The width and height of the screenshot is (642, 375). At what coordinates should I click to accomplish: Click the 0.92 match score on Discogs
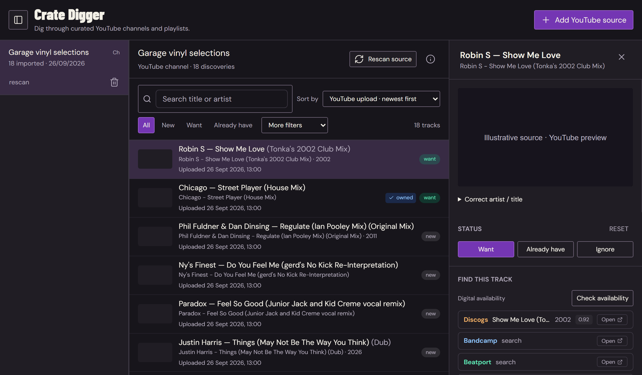point(583,320)
